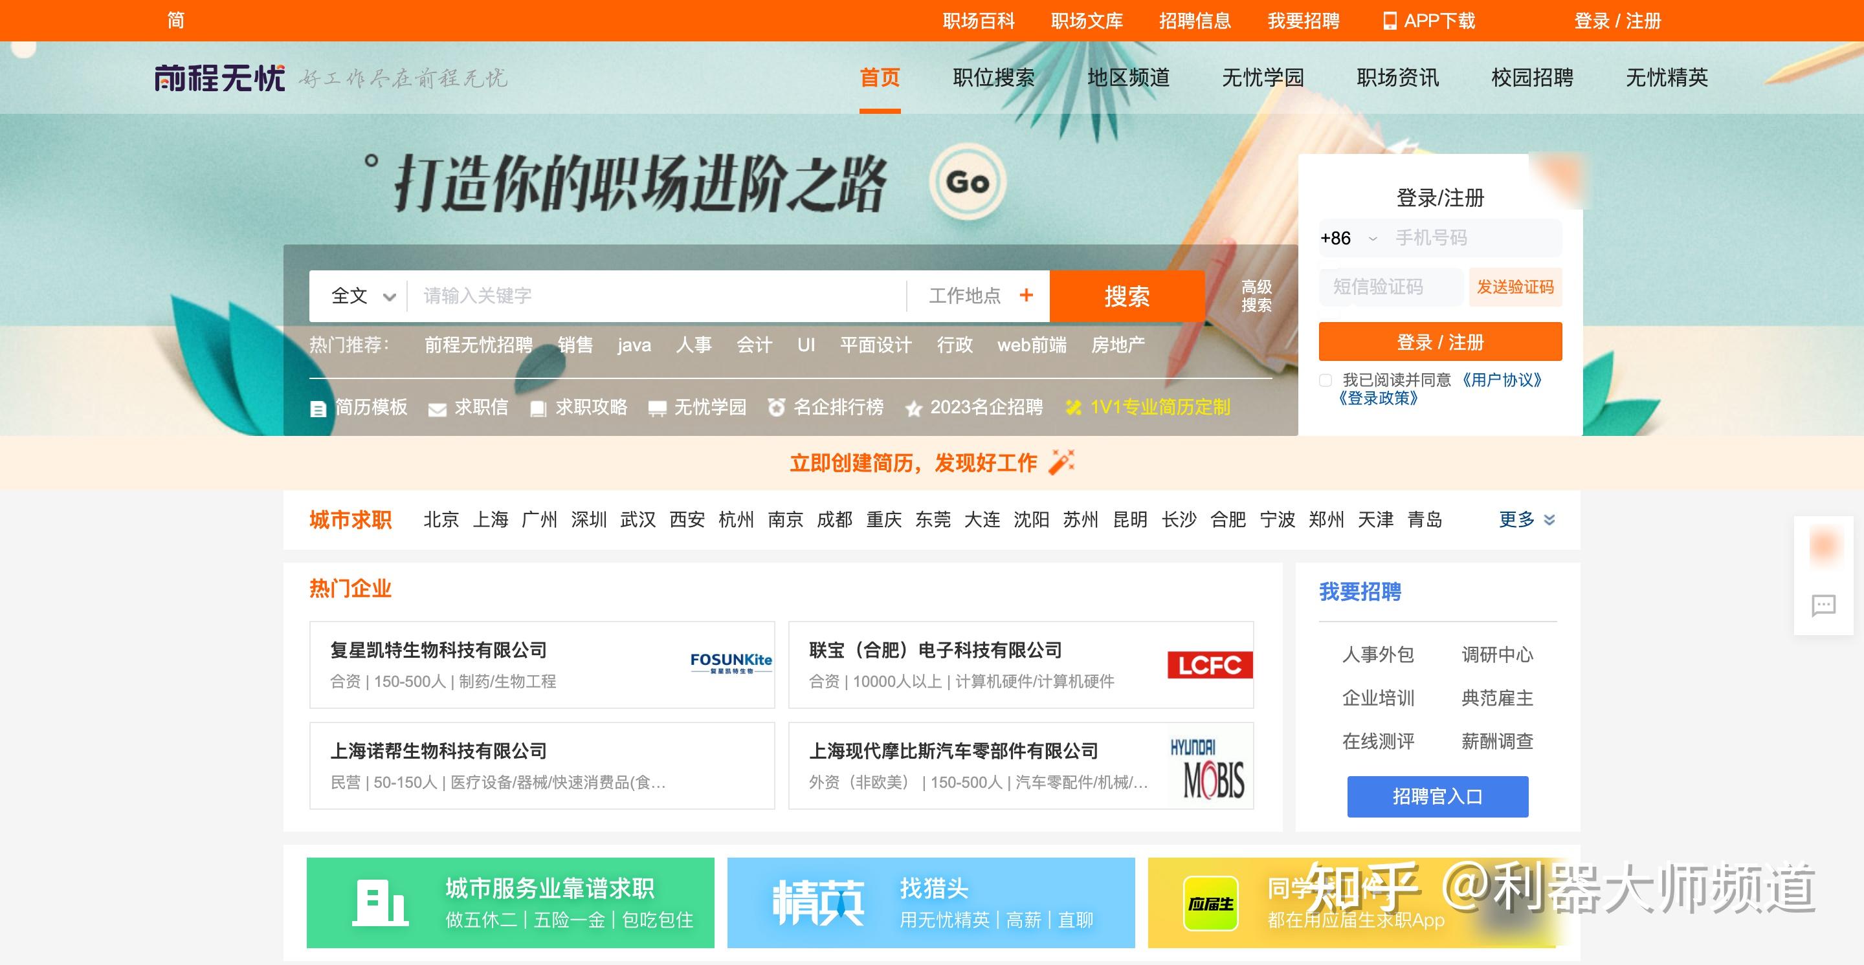Focus the 短信验证码 code field
1864x965 pixels.
click(x=1390, y=287)
